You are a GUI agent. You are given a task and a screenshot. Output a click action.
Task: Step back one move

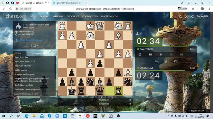[161, 54]
